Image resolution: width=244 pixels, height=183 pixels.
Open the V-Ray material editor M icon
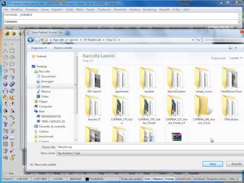click(x=7, y=34)
